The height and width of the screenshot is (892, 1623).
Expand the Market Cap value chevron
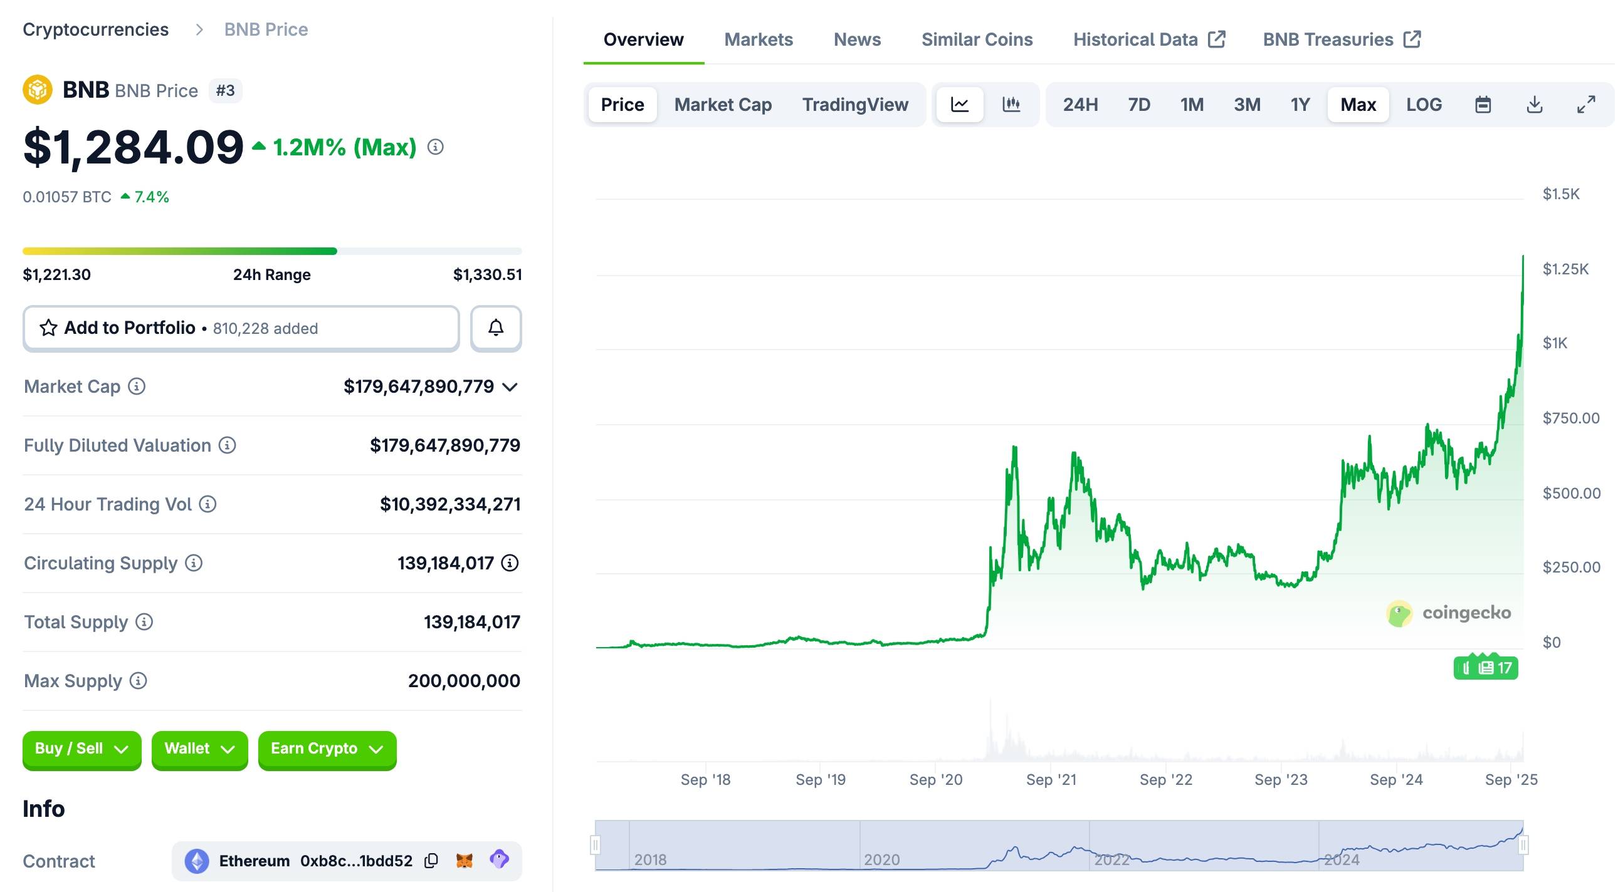510,386
